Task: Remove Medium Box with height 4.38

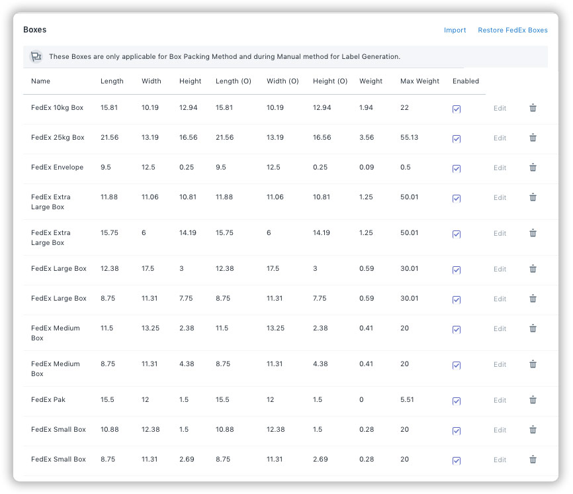Action: 533,365
